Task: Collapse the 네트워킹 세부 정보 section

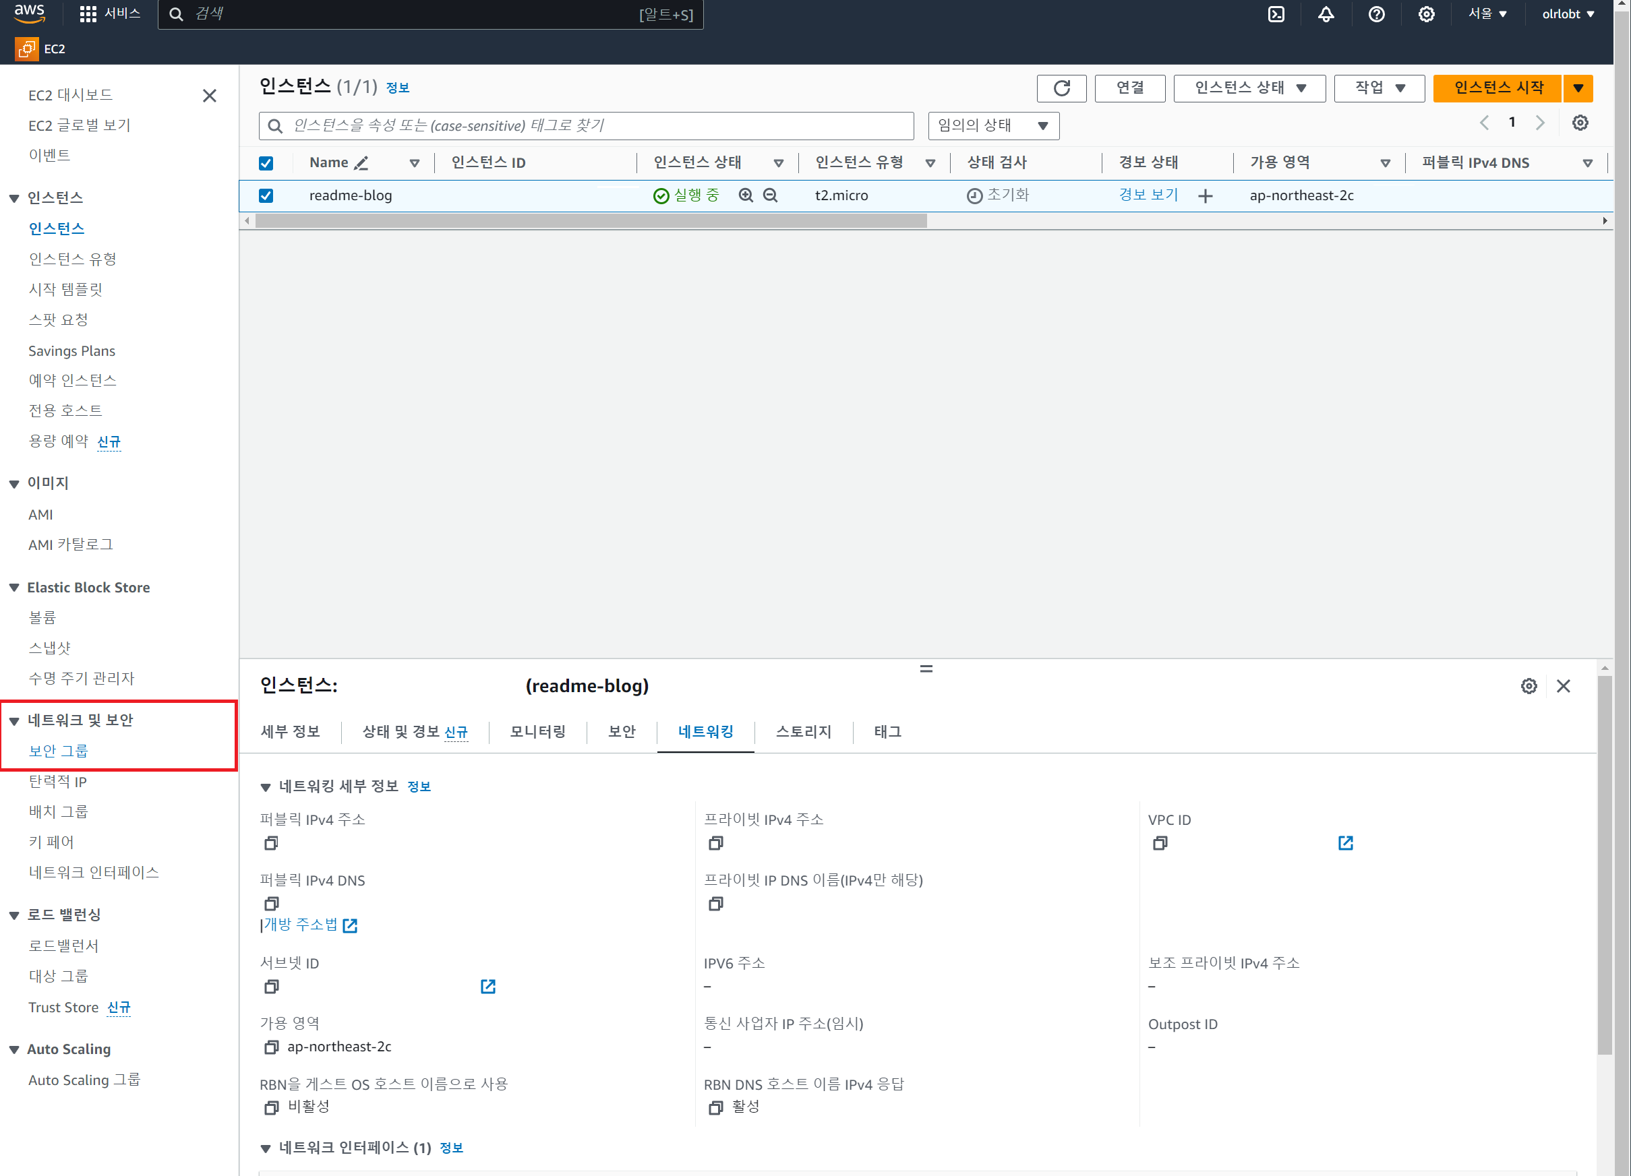Action: tap(266, 787)
